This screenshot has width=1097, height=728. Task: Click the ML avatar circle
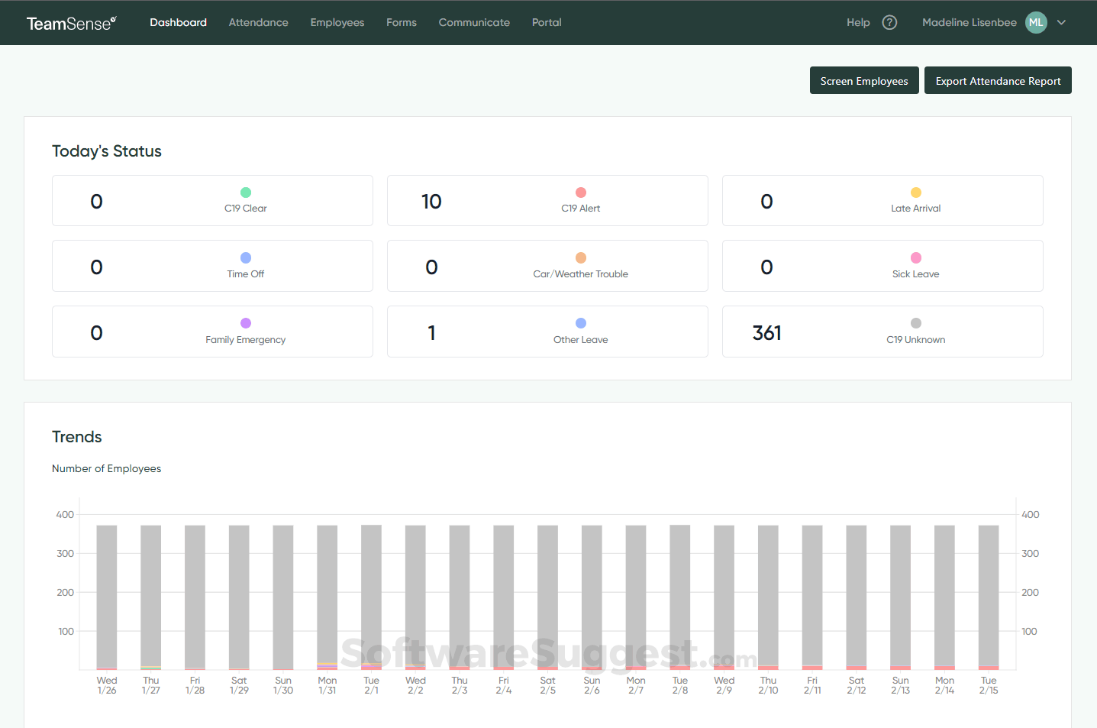[x=1036, y=22]
